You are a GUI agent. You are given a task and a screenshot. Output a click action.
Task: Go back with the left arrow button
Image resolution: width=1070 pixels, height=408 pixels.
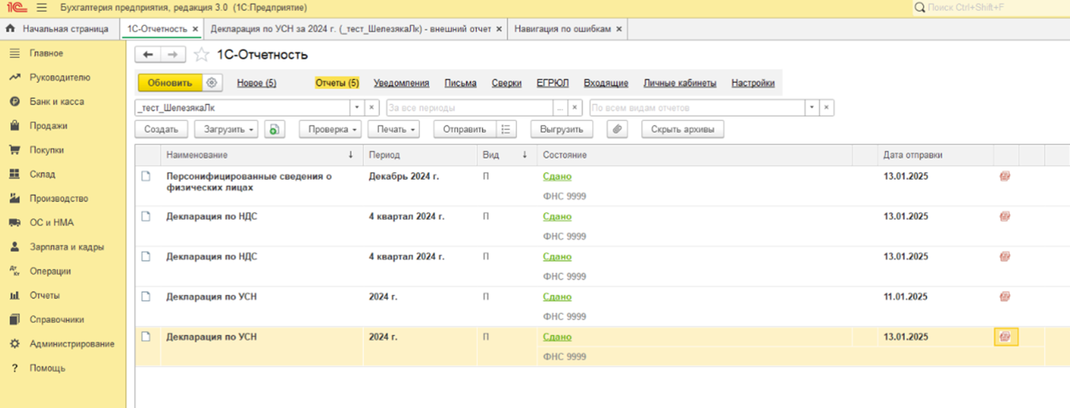click(148, 55)
